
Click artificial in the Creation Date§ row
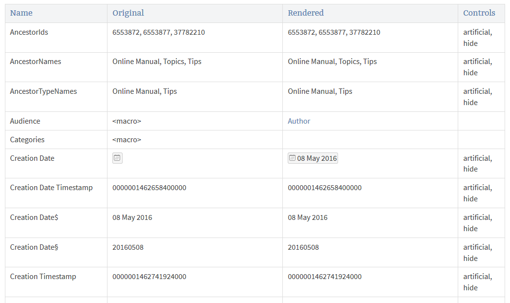pos(477,247)
